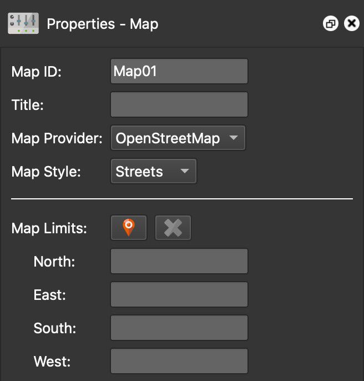Click the Properties panel mixer icon

[x=23, y=23]
